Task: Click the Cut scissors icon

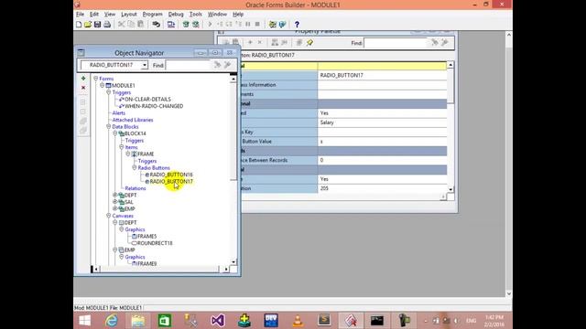Action: coord(122,25)
